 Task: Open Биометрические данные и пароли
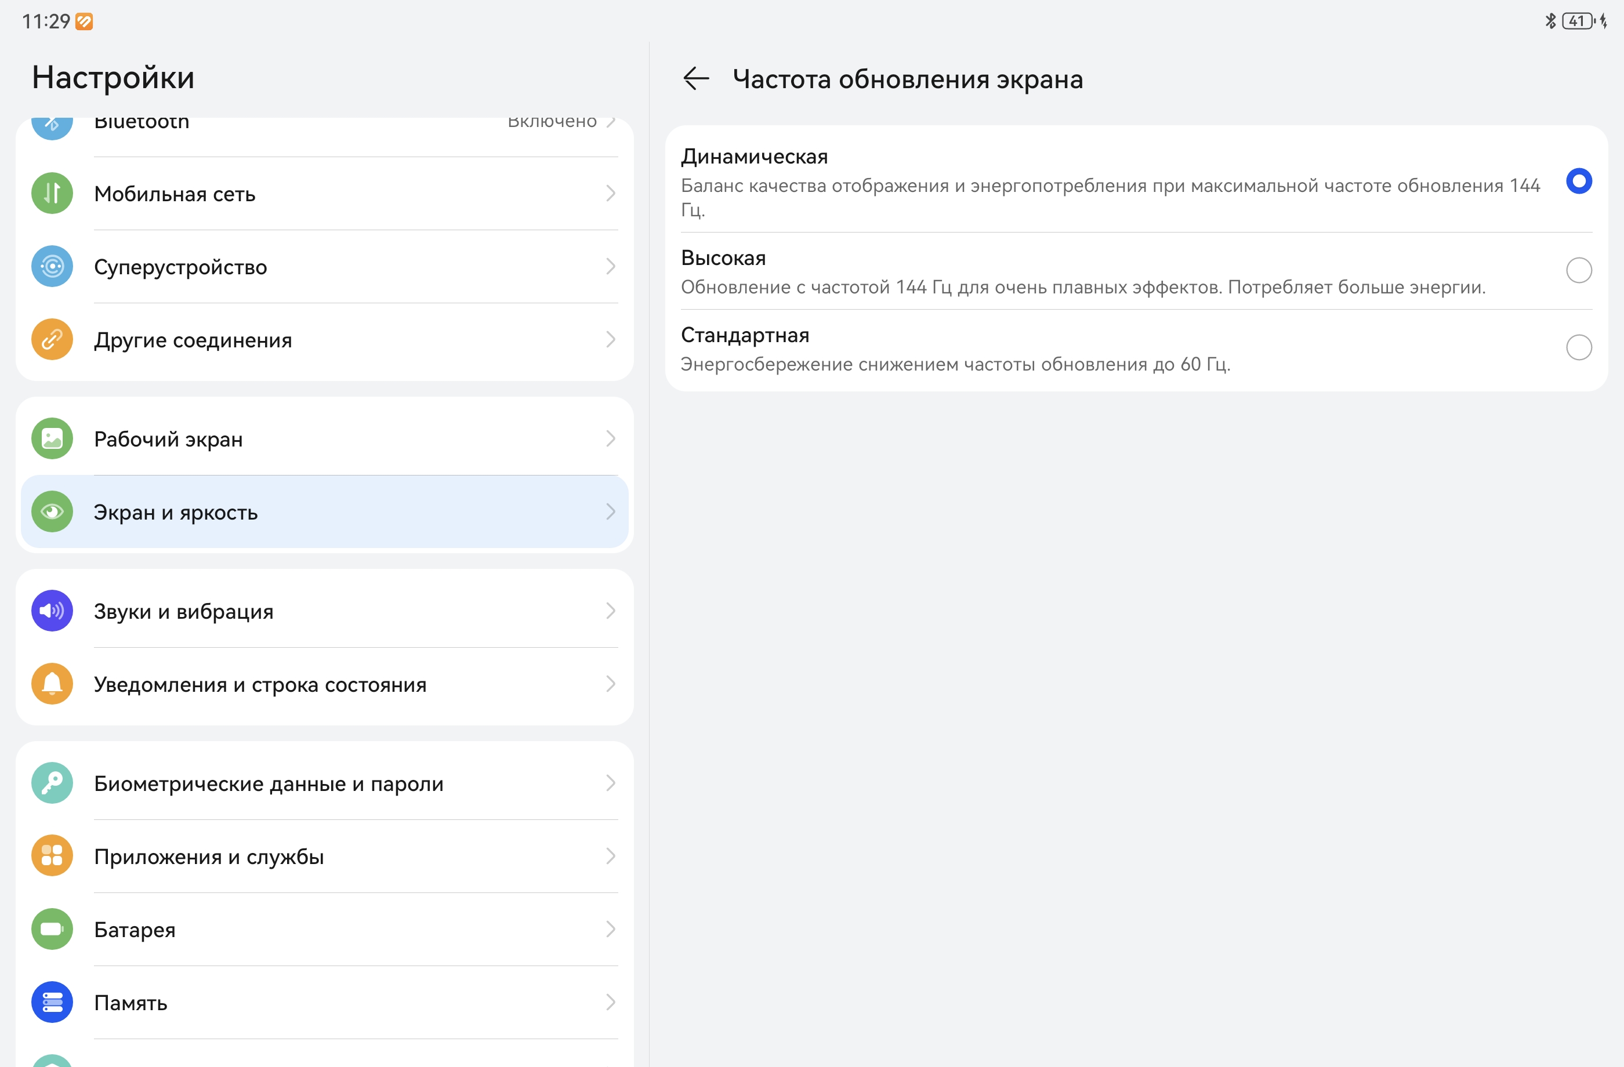324,783
